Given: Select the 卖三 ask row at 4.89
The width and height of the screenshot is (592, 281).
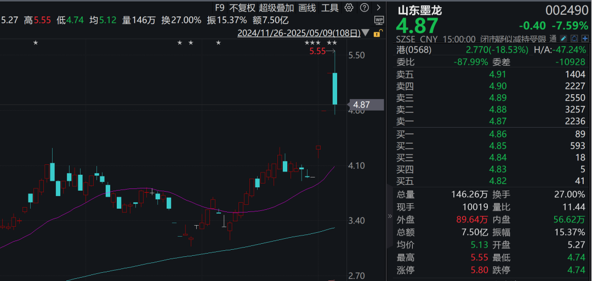Looking at the screenshot, I should 491,98.
